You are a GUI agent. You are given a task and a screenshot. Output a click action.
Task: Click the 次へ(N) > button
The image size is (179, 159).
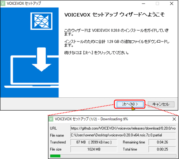click(130, 104)
